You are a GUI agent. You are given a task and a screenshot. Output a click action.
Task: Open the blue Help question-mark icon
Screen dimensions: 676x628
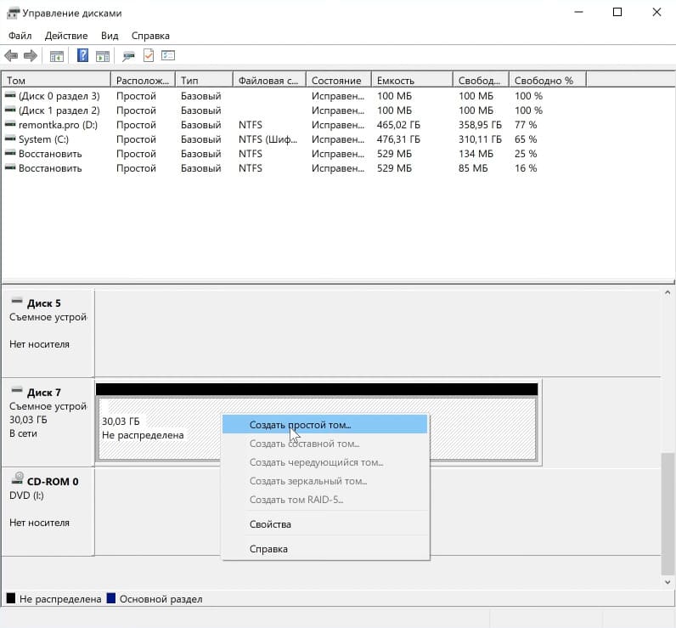tap(82, 55)
